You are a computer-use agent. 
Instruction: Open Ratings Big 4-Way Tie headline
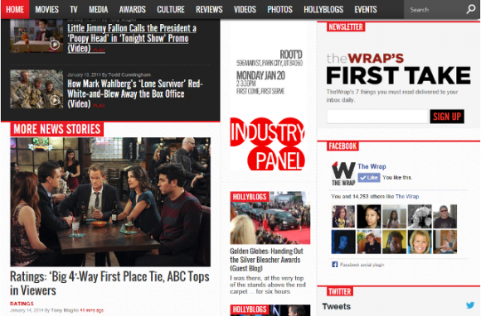pyautogui.click(x=109, y=283)
